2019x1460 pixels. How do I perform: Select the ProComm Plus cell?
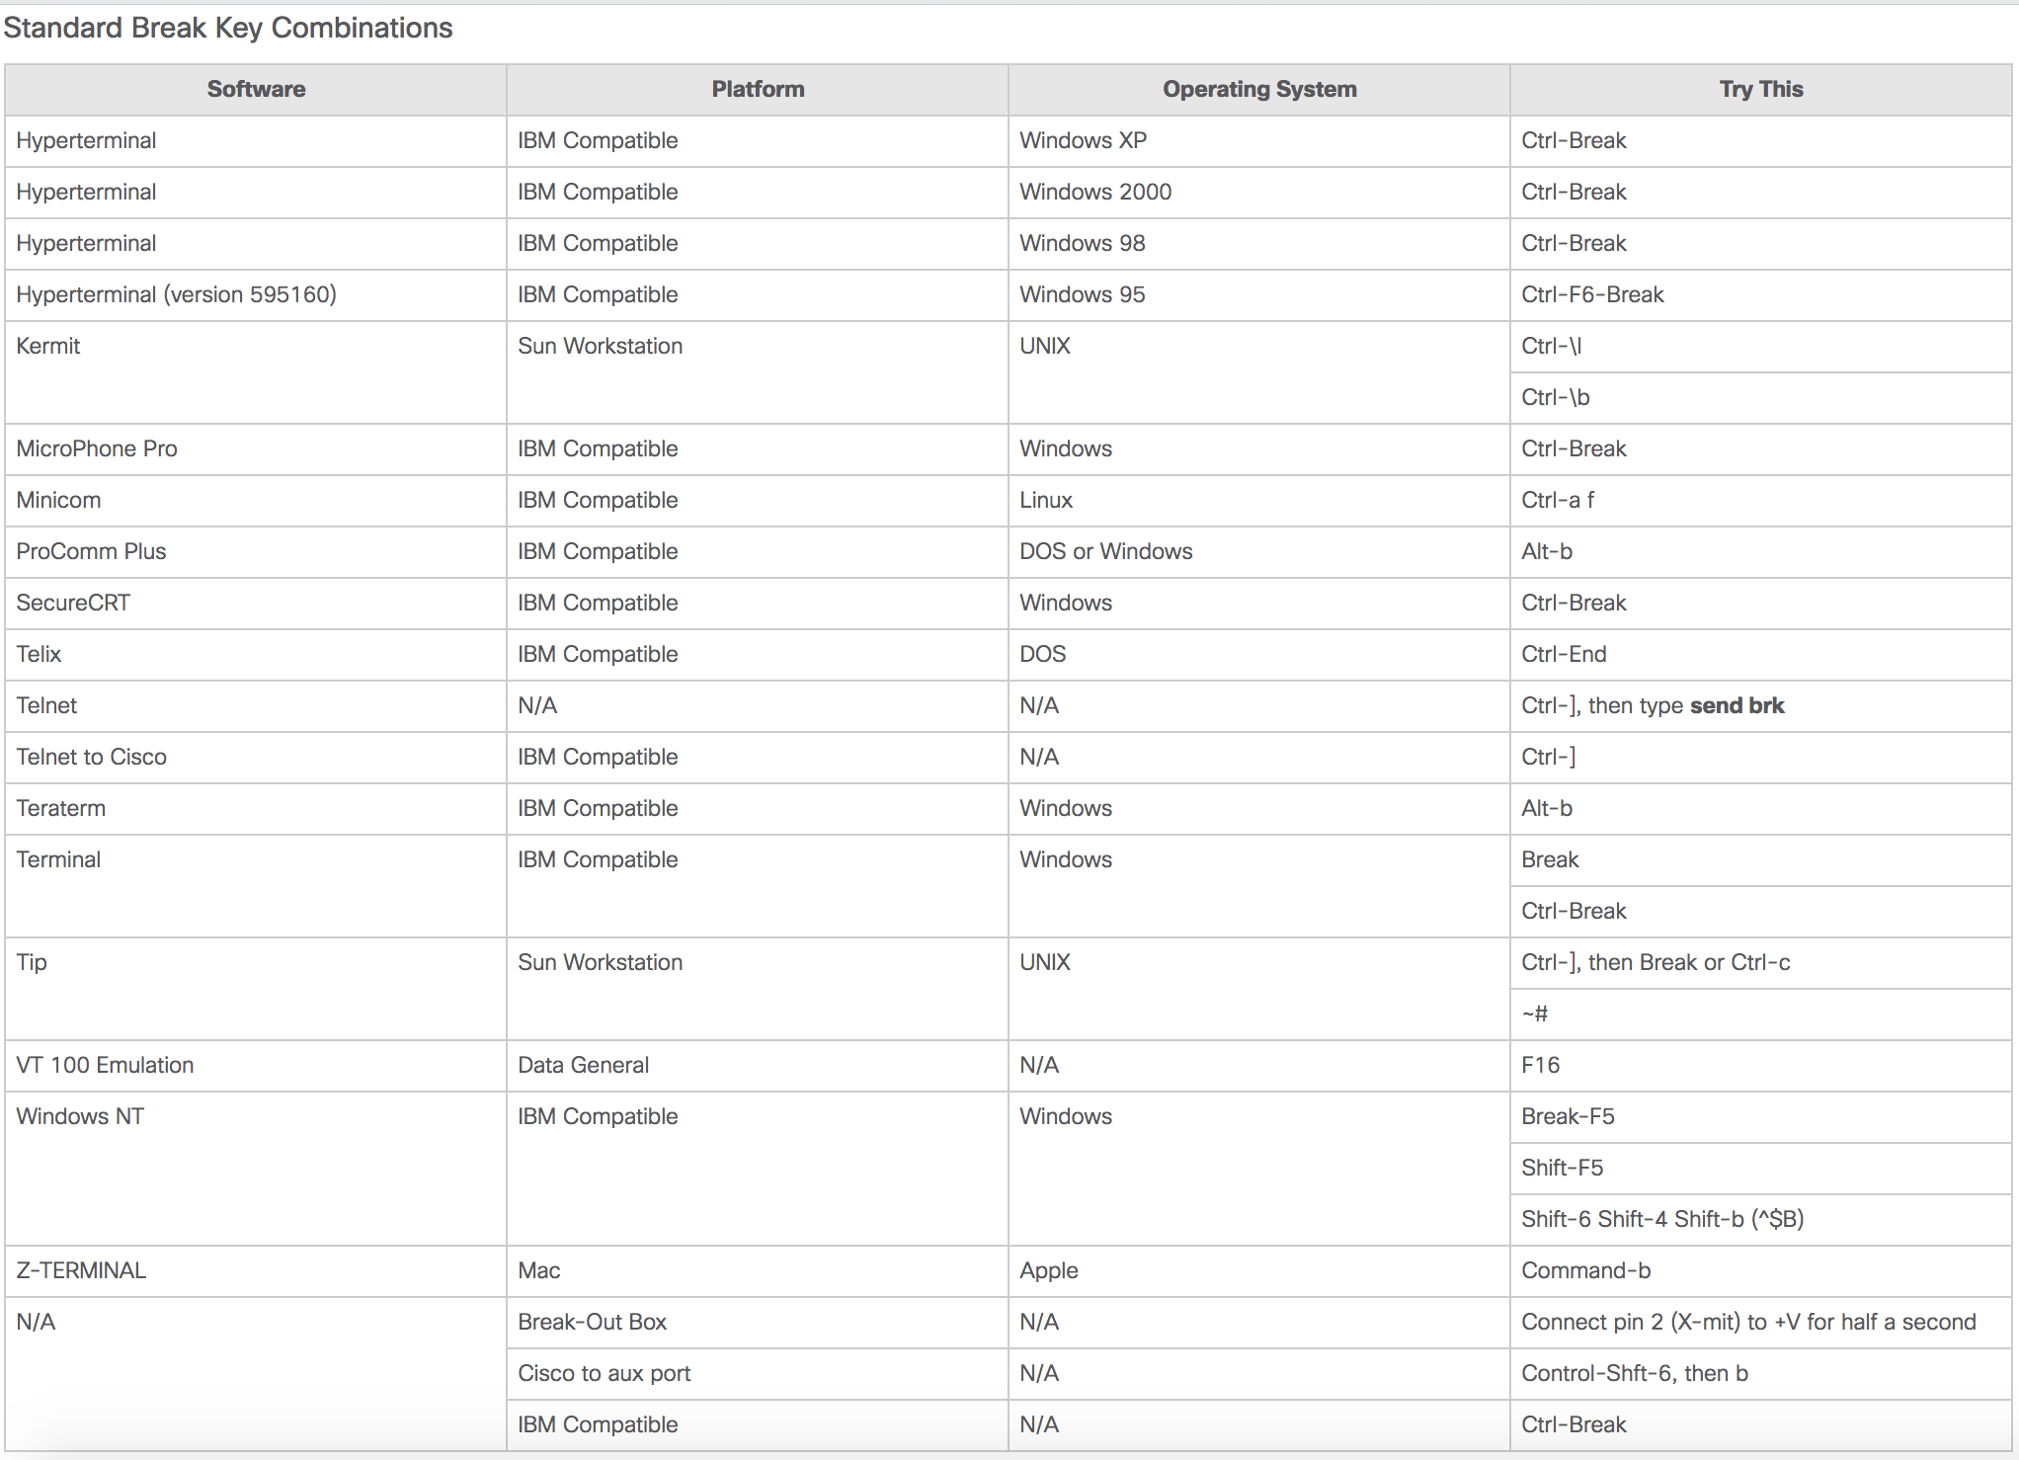point(91,551)
